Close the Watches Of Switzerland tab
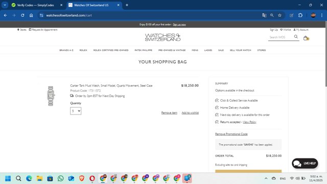Image resolution: width=327 pixels, height=184 pixels. (x=118, y=5)
